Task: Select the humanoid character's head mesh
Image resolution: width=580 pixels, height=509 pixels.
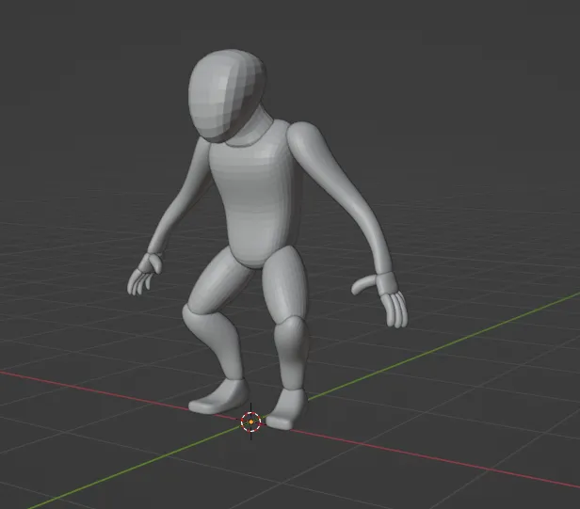Action: click(227, 96)
